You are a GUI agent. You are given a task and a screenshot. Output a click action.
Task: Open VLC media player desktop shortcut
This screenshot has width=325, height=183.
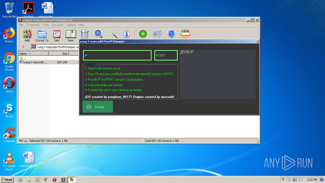point(9,161)
